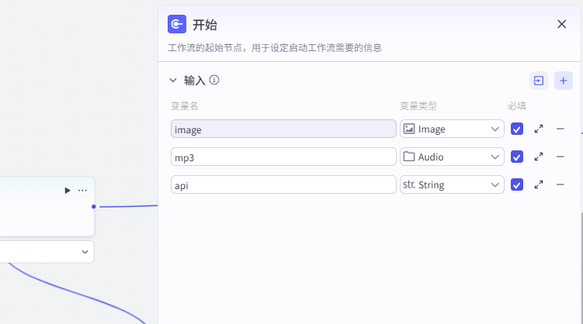The height and width of the screenshot is (324, 583).
Task: Close the 开始 node panel
Action: point(562,24)
